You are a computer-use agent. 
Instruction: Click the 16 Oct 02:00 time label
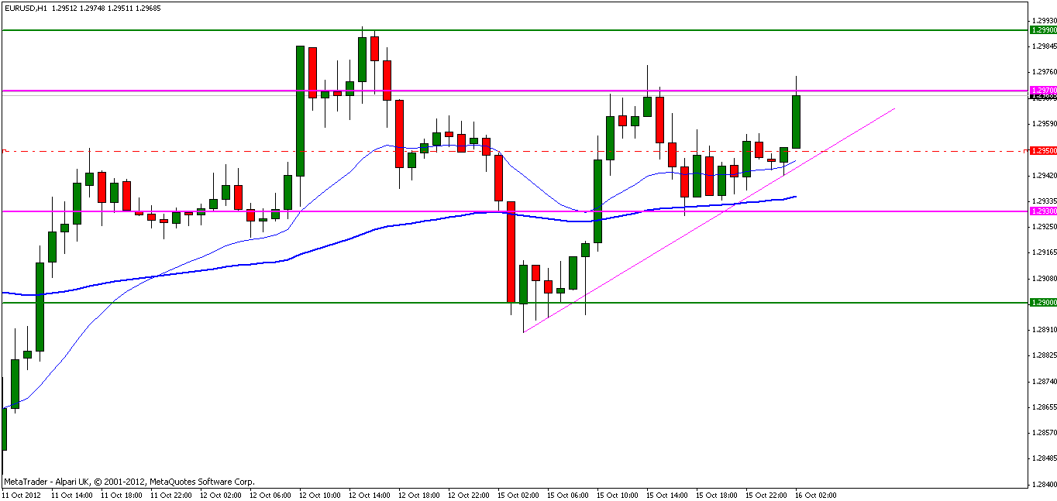(816, 494)
